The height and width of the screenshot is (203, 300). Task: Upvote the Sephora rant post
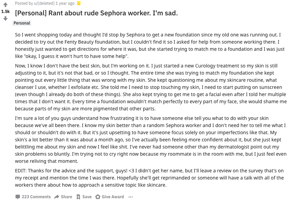pyautogui.click(x=5, y=4)
